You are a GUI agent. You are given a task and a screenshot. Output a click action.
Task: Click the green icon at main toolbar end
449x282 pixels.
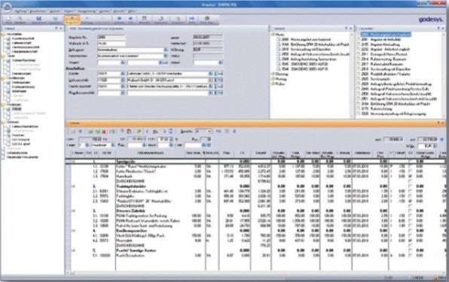pos(206,19)
